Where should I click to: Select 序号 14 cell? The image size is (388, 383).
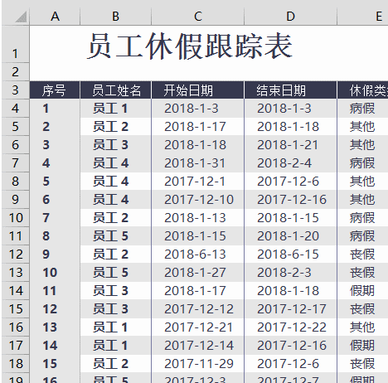[x=55, y=346]
